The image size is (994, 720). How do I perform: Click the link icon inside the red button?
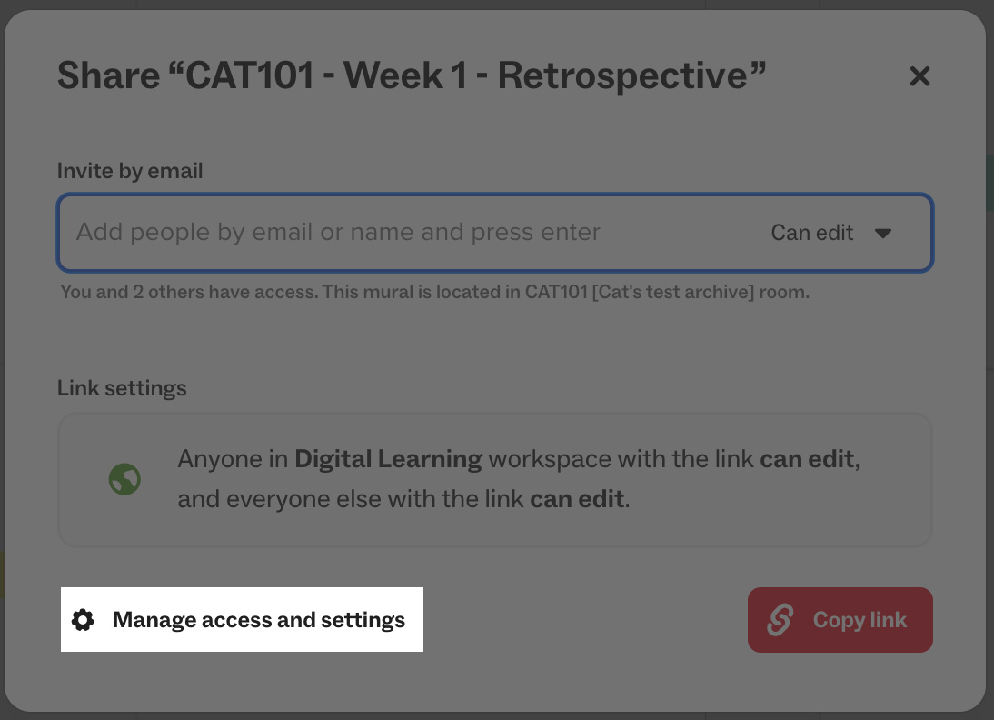click(x=780, y=620)
